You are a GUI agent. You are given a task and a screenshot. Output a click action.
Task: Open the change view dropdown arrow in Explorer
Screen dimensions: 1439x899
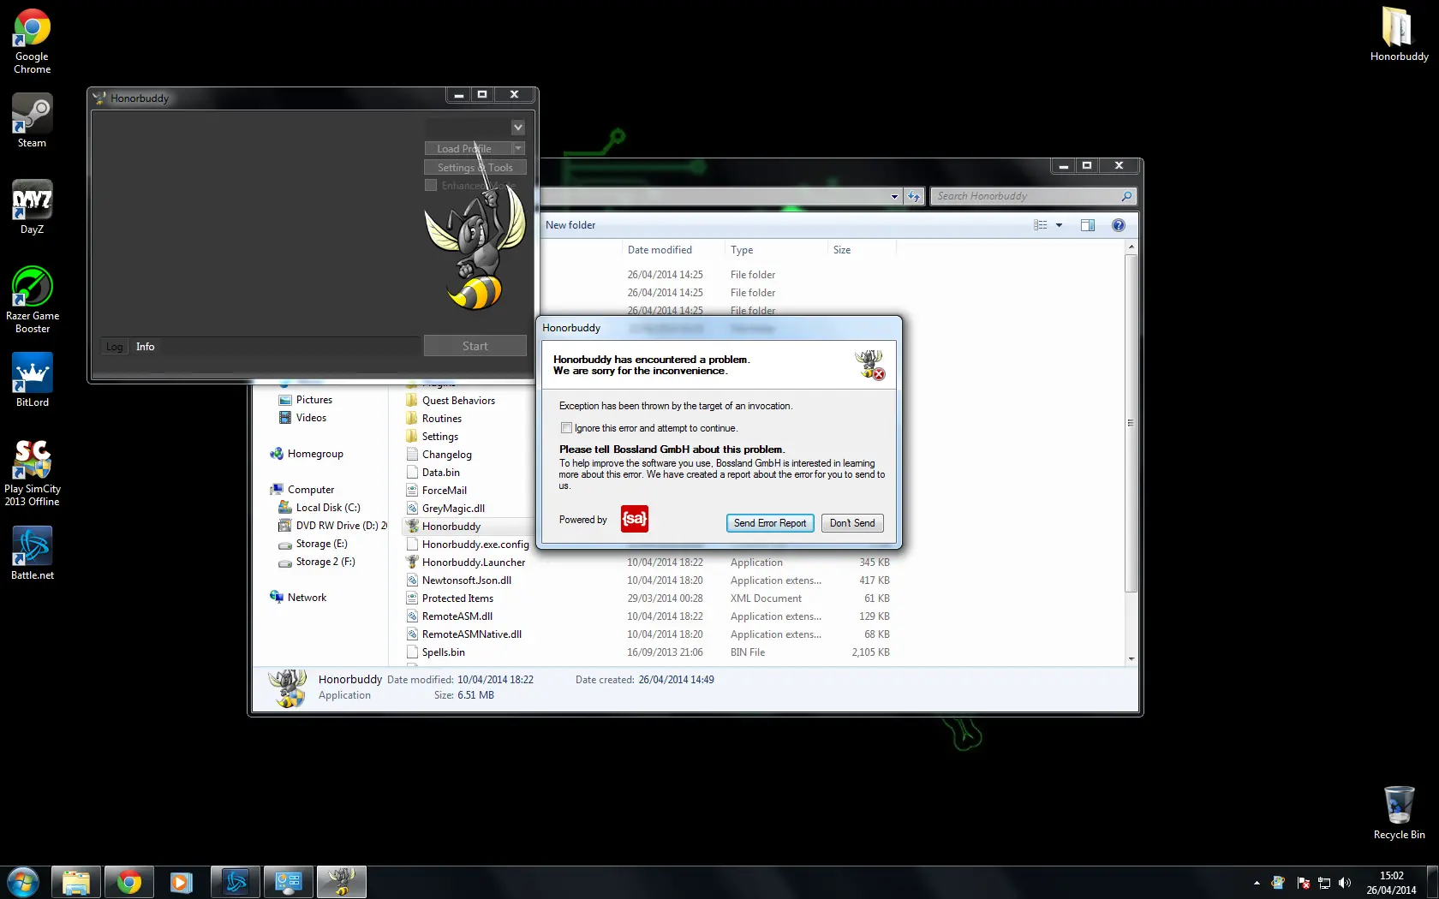pos(1059,225)
